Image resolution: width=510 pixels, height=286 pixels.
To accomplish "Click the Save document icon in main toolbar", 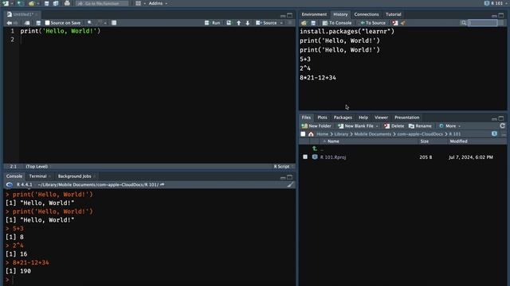I will pos(46,3).
